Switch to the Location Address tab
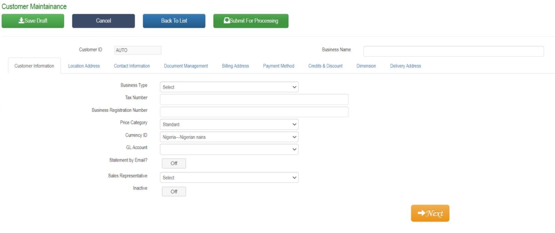 pos(84,66)
